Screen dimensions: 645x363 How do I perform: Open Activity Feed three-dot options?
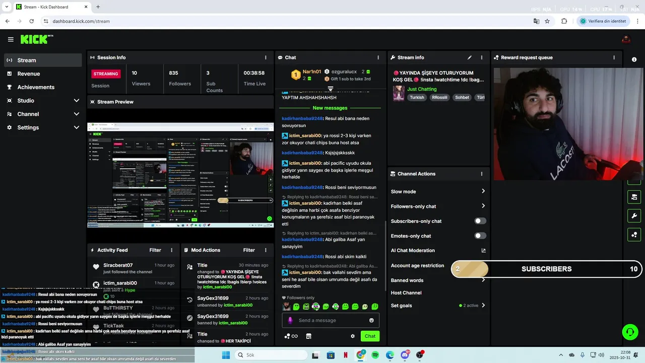(x=171, y=250)
